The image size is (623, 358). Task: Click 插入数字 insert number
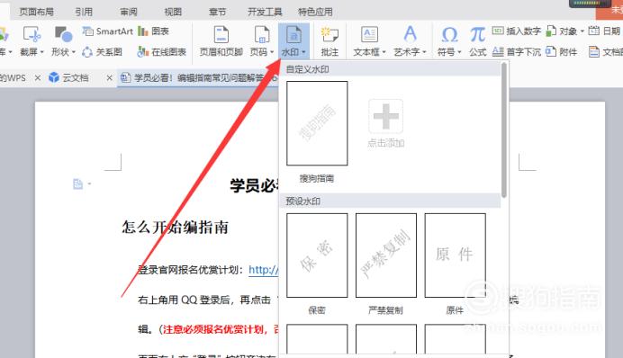[517, 31]
